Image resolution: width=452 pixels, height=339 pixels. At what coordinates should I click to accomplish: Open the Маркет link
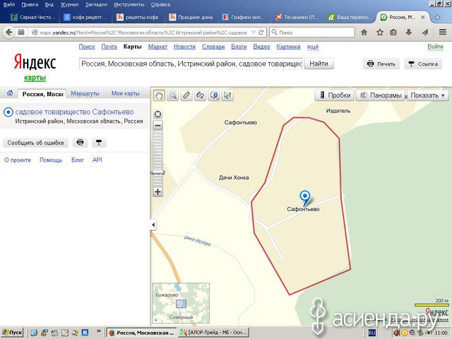pyautogui.click(x=157, y=47)
